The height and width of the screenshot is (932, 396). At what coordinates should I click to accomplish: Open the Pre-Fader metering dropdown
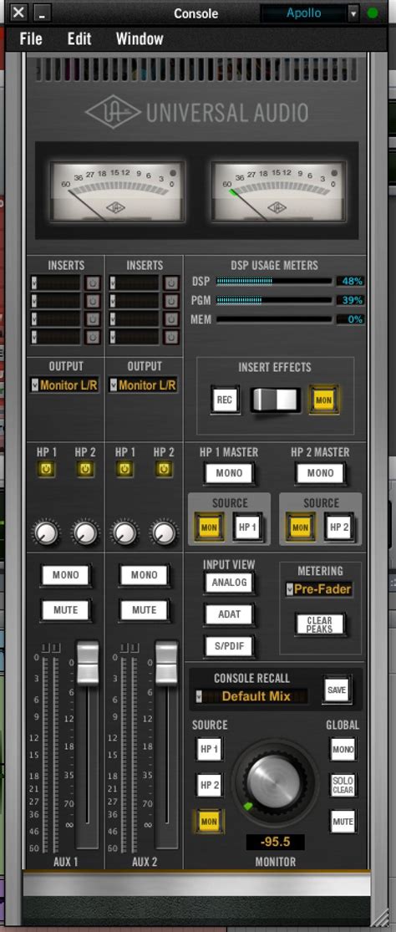319,589
